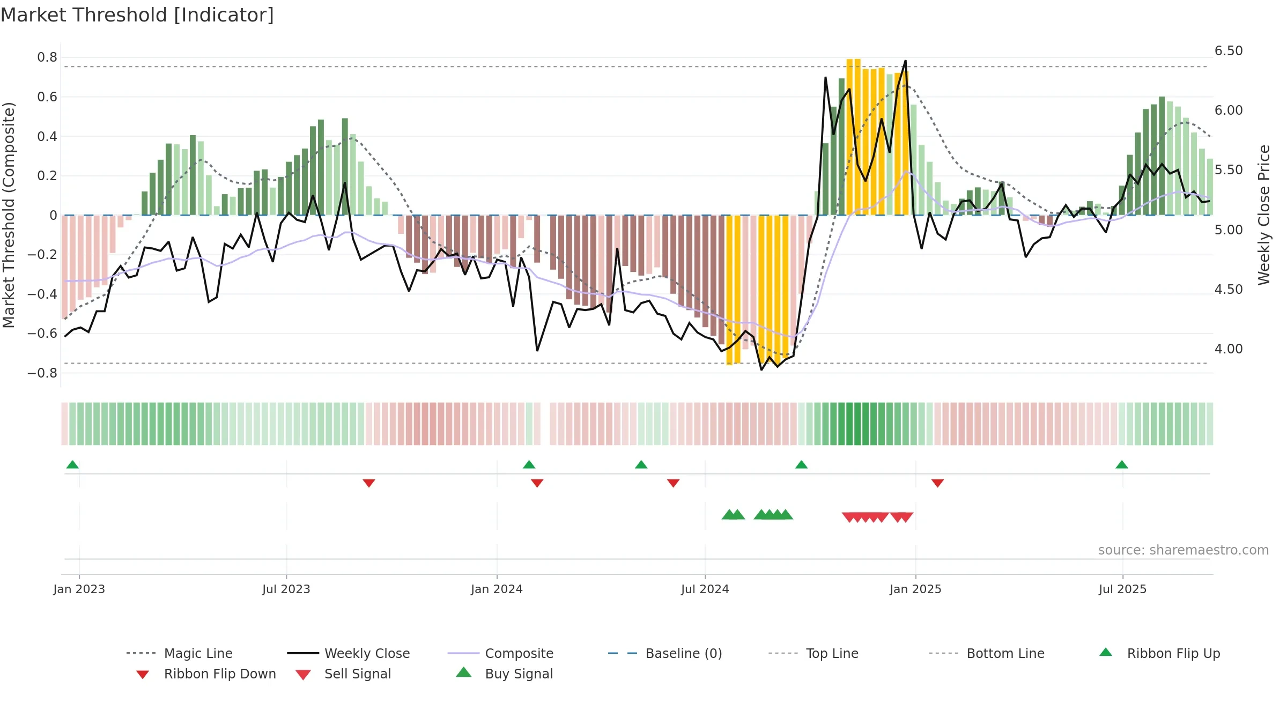This screenshot has width=1287, height=724.
Task: Click the ribbon flip down marker after Jul 2023
Action: (369, 483)
